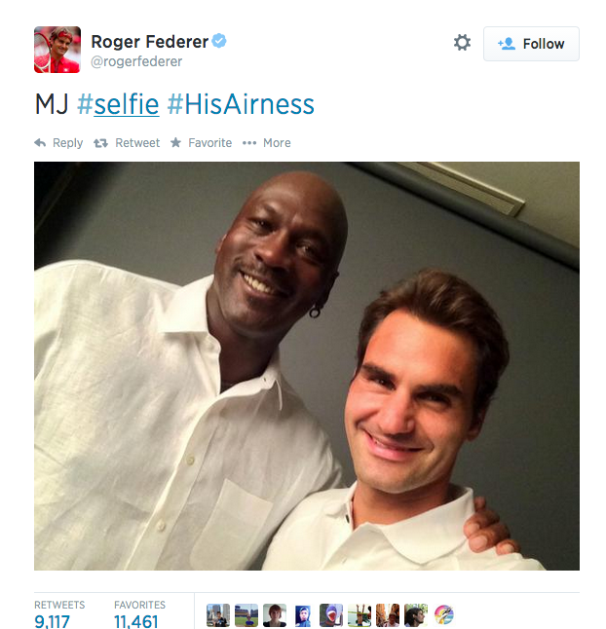Toggle the Favorite star icon
Viewport: 606px width, 629px height.
pyautogui.click(x=175, y=142)
